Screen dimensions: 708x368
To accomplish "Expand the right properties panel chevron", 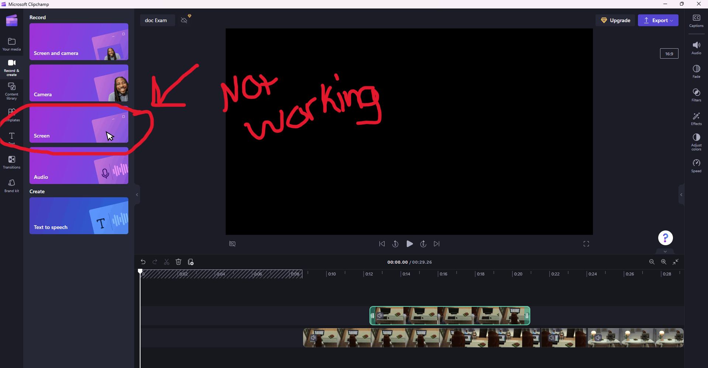I will point(681,195).
